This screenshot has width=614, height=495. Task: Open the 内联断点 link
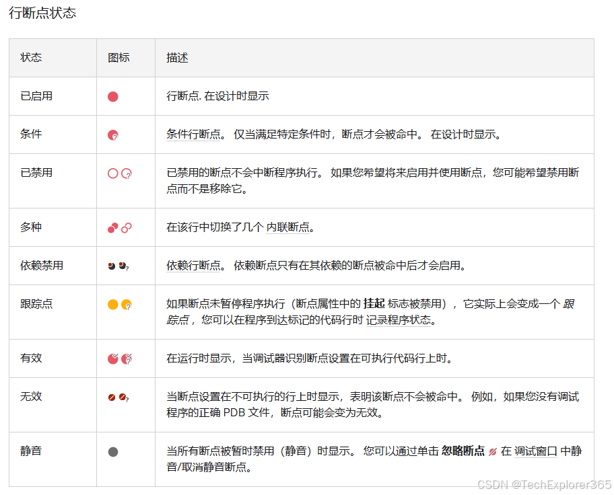click(x=288, y=227)
